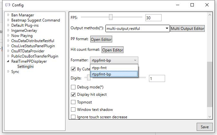Select Sync entry in the tree

tap(15, 72)
